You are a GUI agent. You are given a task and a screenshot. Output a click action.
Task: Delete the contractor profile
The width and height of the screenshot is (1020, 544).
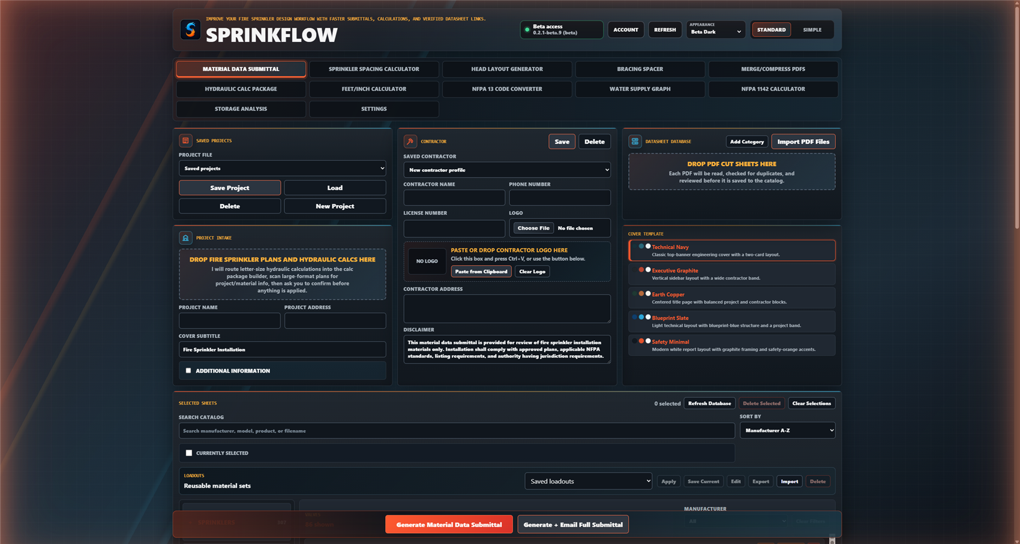pos(595,142)
